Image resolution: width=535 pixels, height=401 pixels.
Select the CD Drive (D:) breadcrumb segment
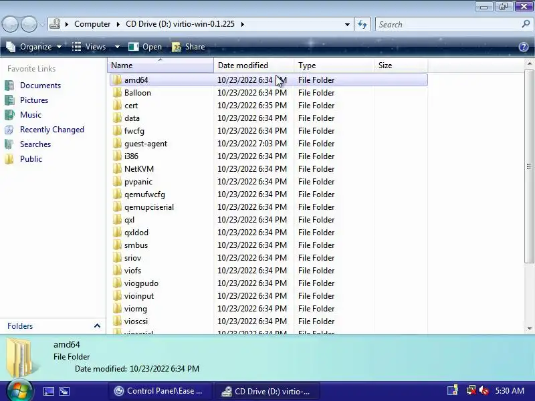tap(180, 24)
